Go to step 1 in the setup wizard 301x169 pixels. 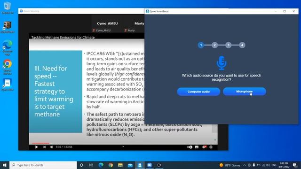click(x=201, y=45)
